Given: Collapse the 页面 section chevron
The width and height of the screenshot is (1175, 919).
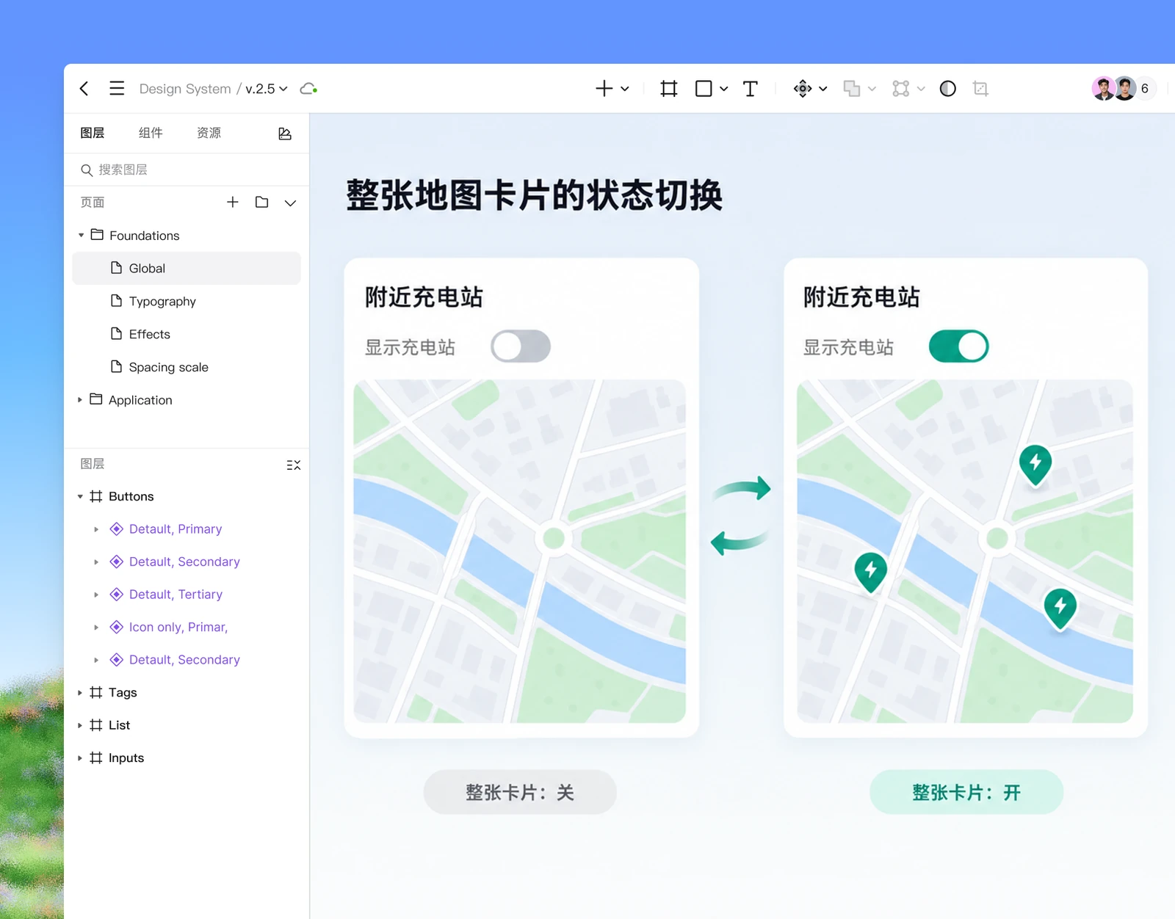Looking at the screenshot, I should (x=291, y=203).
